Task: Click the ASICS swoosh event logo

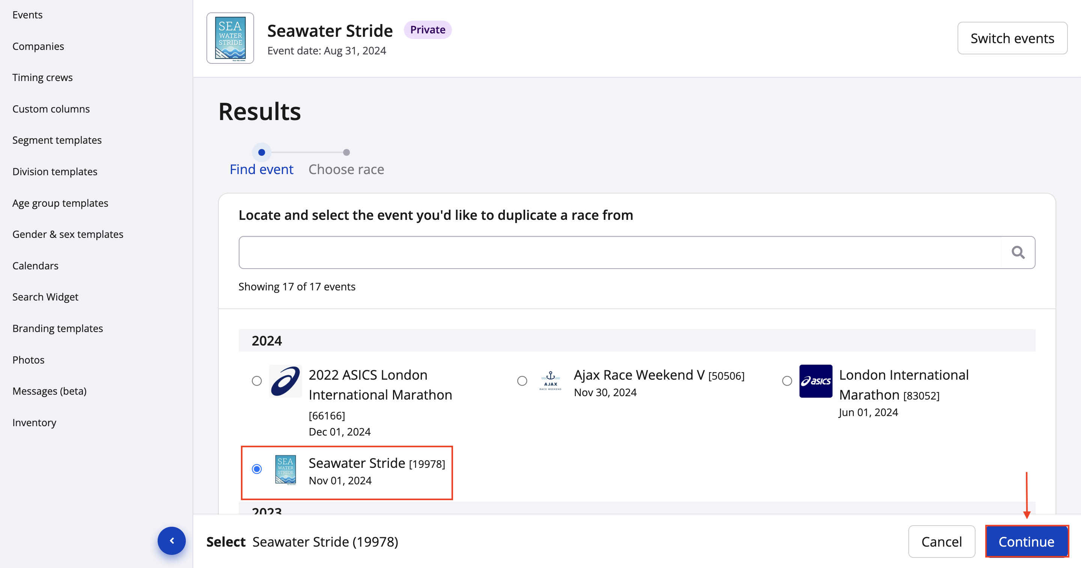Action: [285, 380]
